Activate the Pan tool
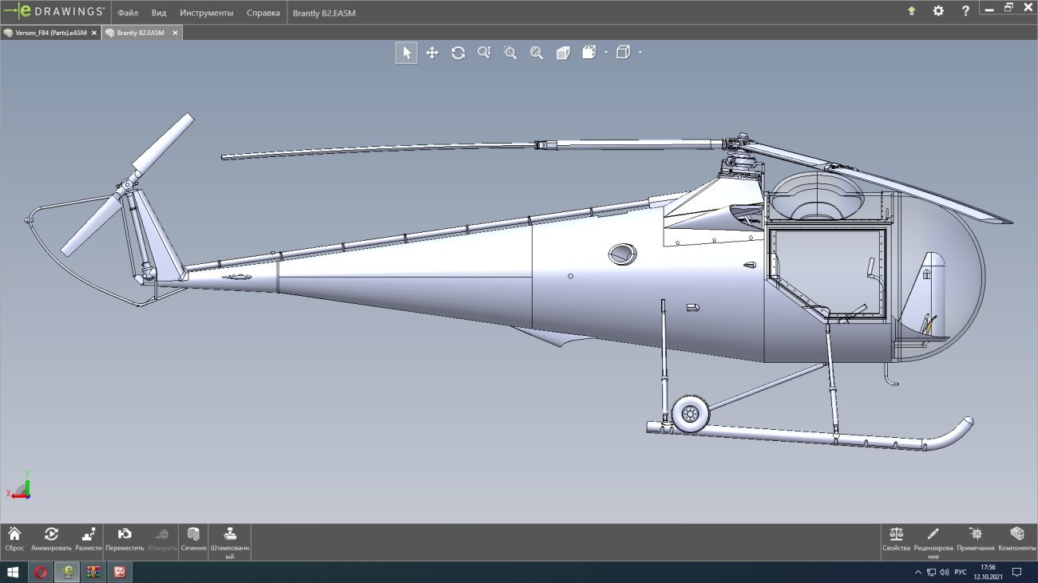The width and height of the screenshot is (1038, 583). click(432, 53)
